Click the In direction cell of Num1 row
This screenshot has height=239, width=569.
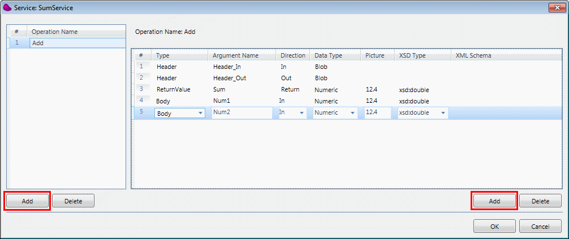coord(282,101)
